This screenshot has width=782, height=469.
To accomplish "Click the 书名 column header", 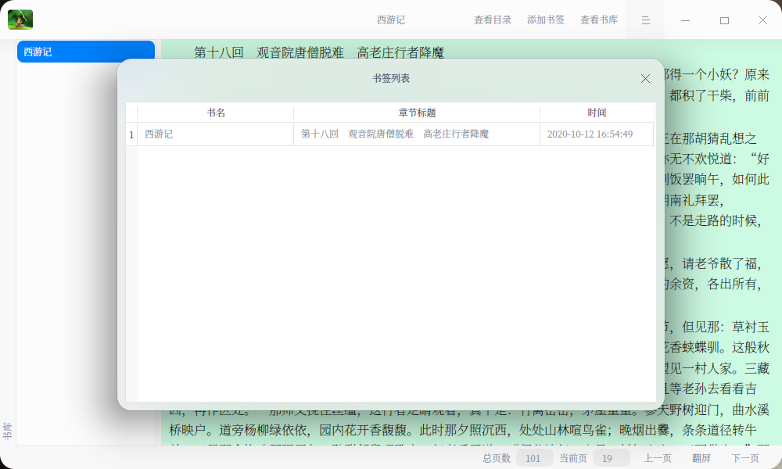I will [x=216, y=113].
